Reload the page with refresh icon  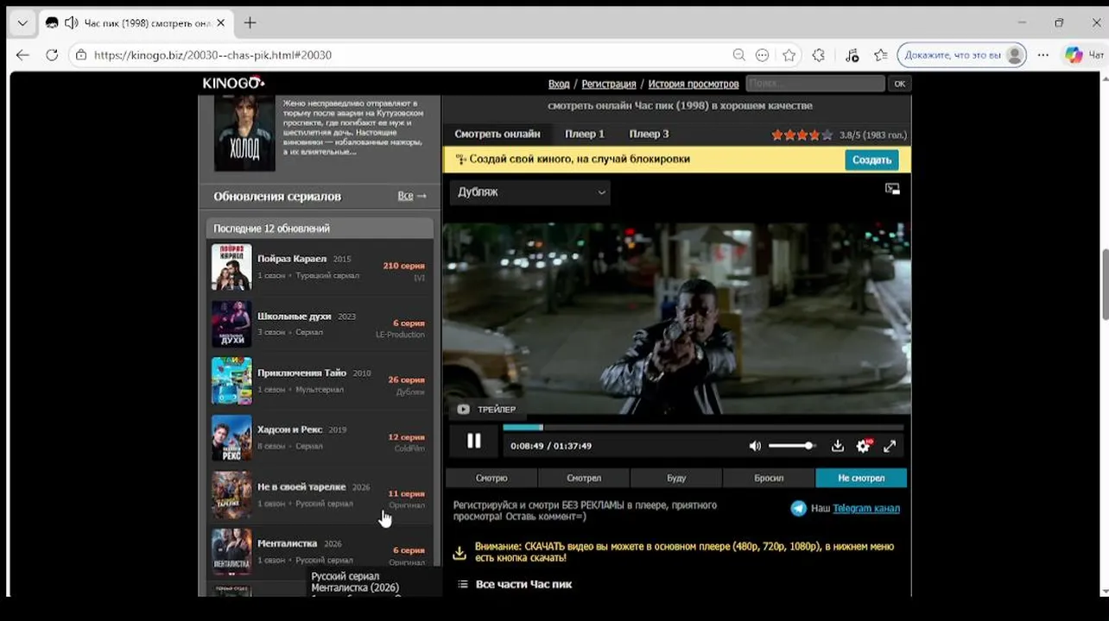point(52,54)
